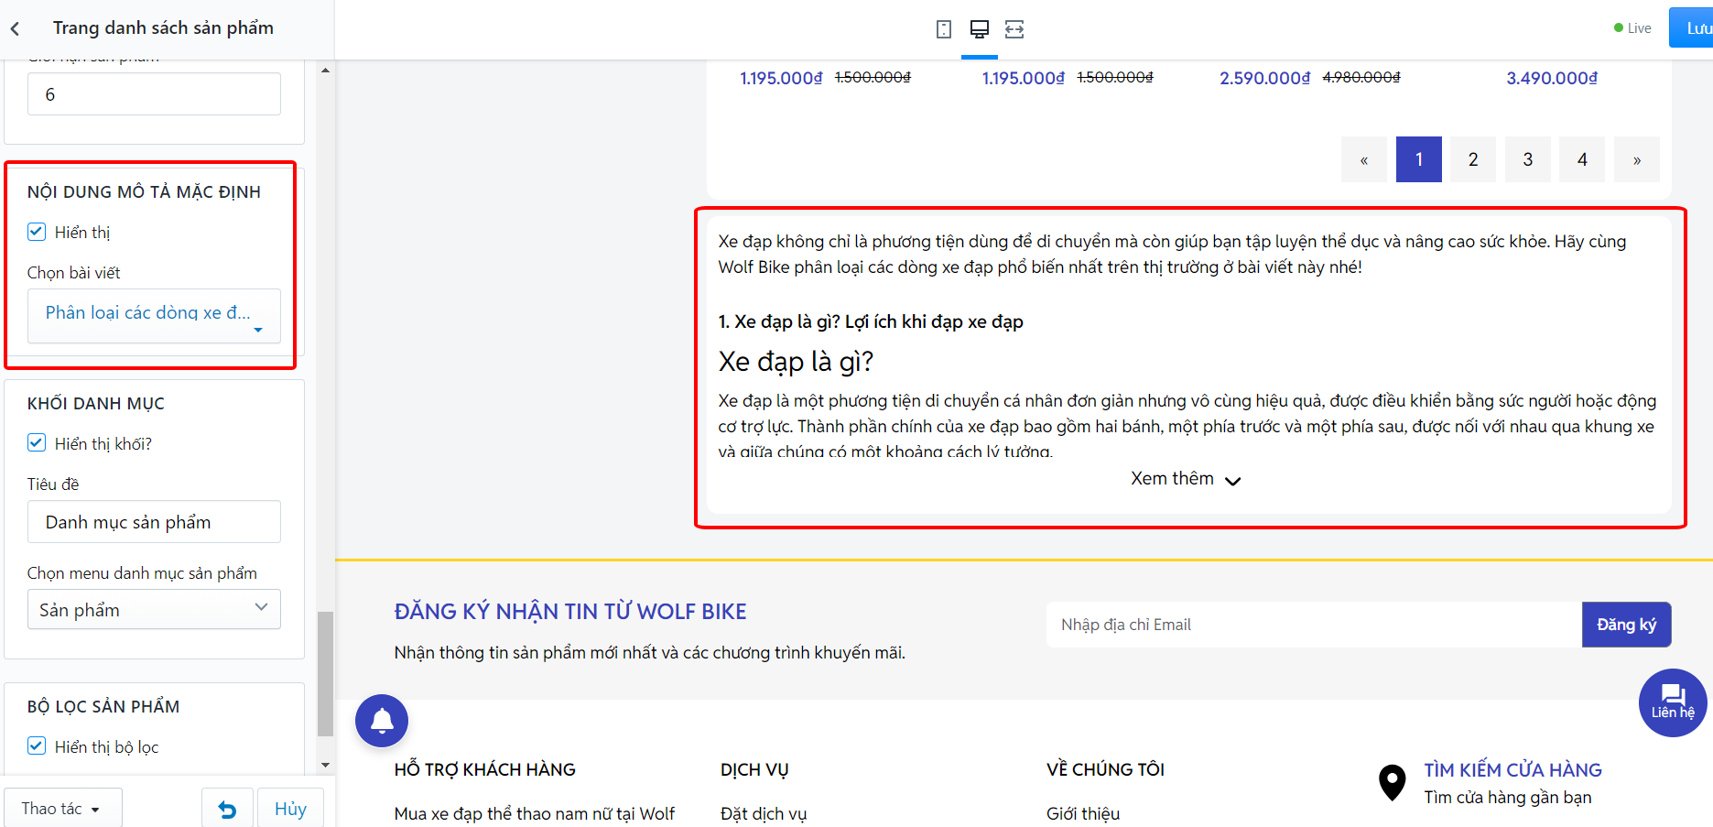Click the Hủy button
This screenshot has width=1713, height=827.
[290, 809]
